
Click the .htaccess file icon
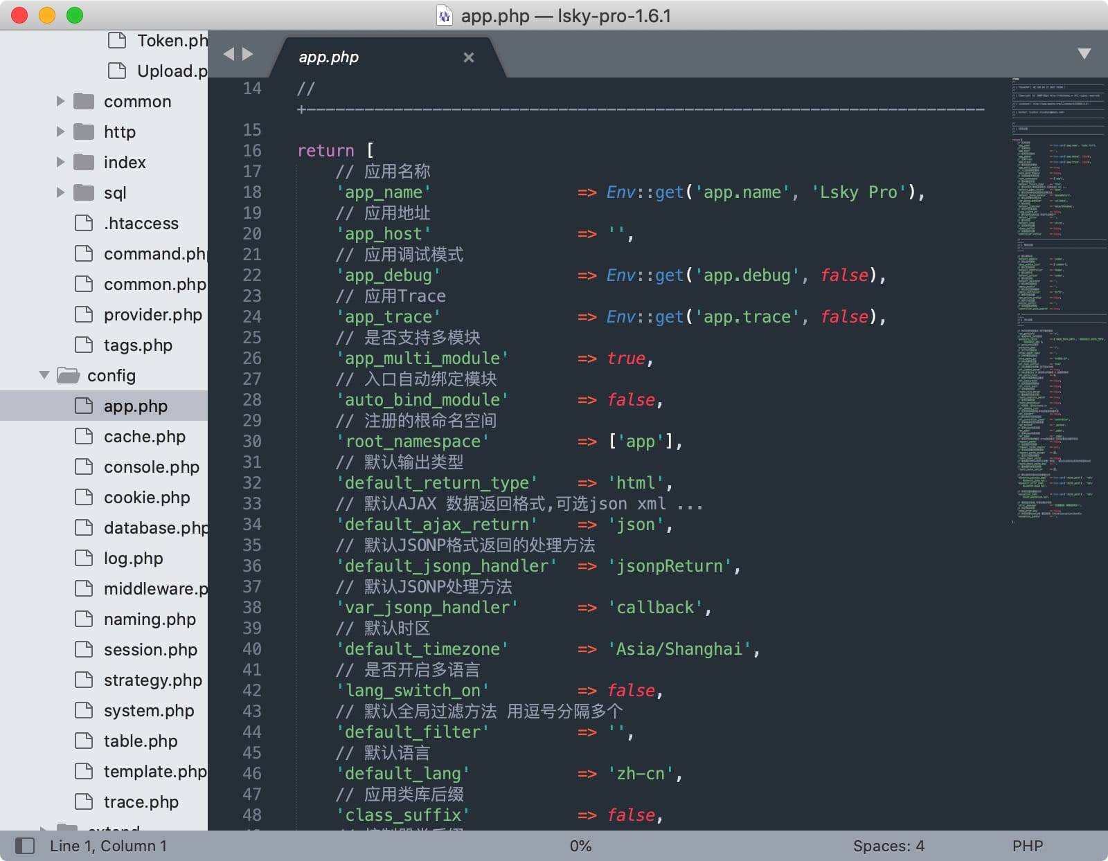click(84, 223)
